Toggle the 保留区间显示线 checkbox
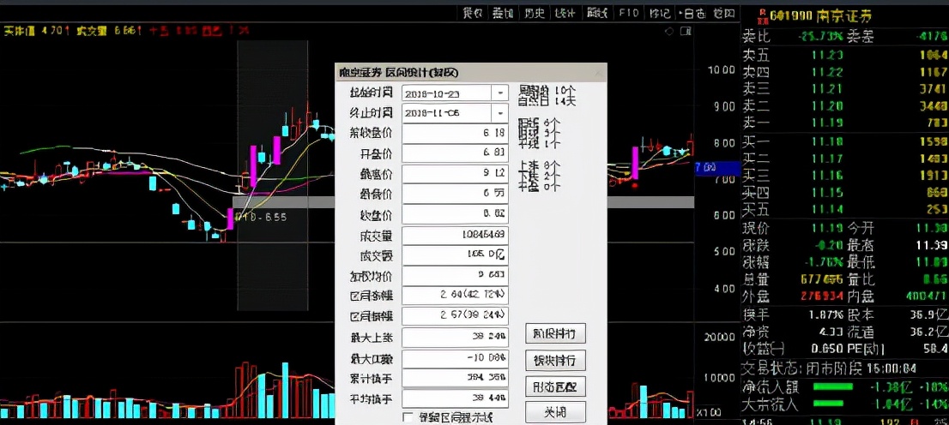Screen dimensions: 949x425 point(408,418)
